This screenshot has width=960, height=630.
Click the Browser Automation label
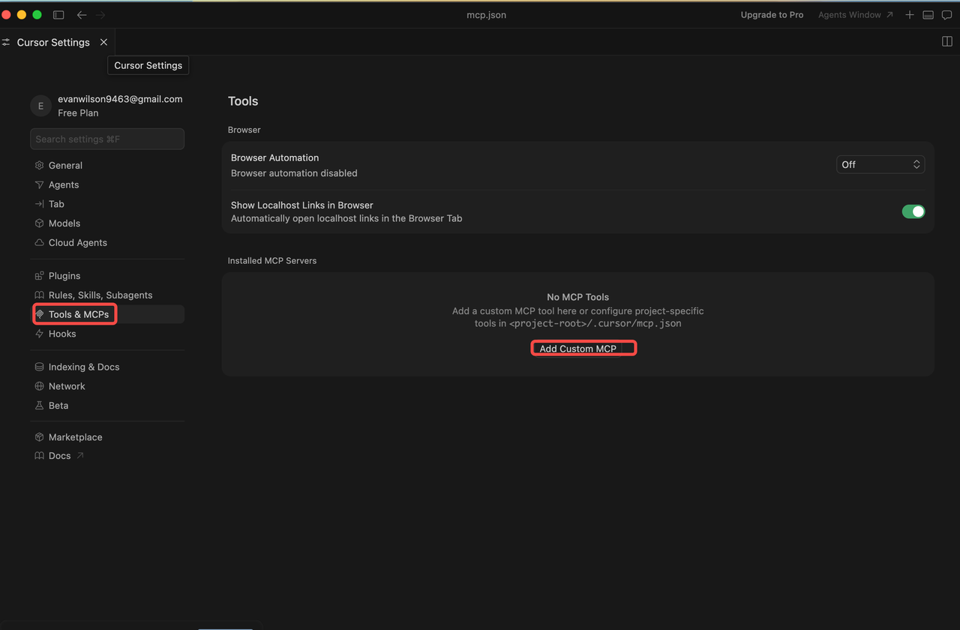[x=274, y=158]
